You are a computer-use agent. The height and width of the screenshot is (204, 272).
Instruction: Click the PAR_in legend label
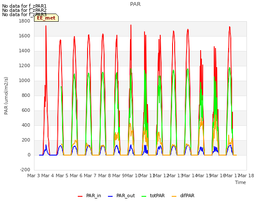[x=93, y=195]
